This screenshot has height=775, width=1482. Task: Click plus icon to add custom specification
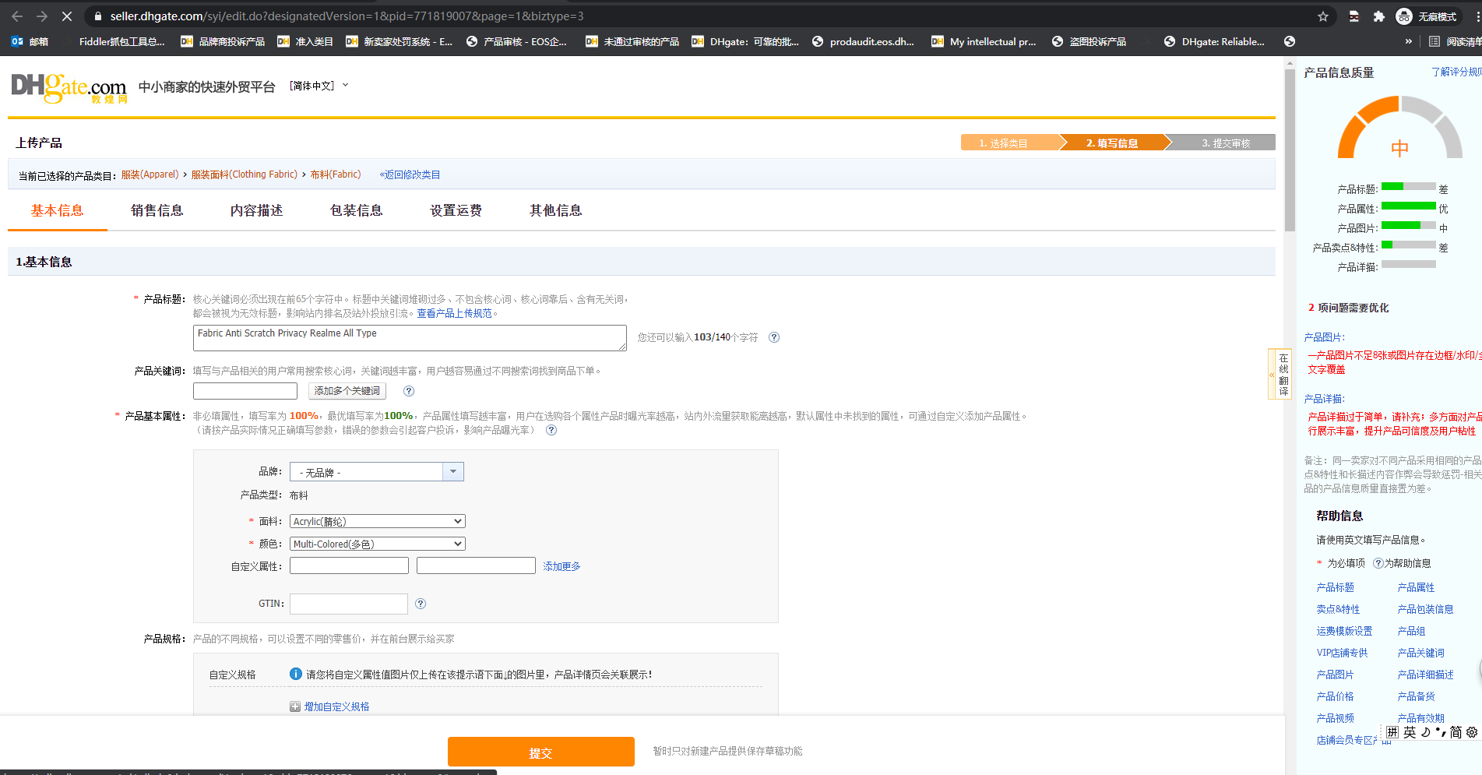295,706
